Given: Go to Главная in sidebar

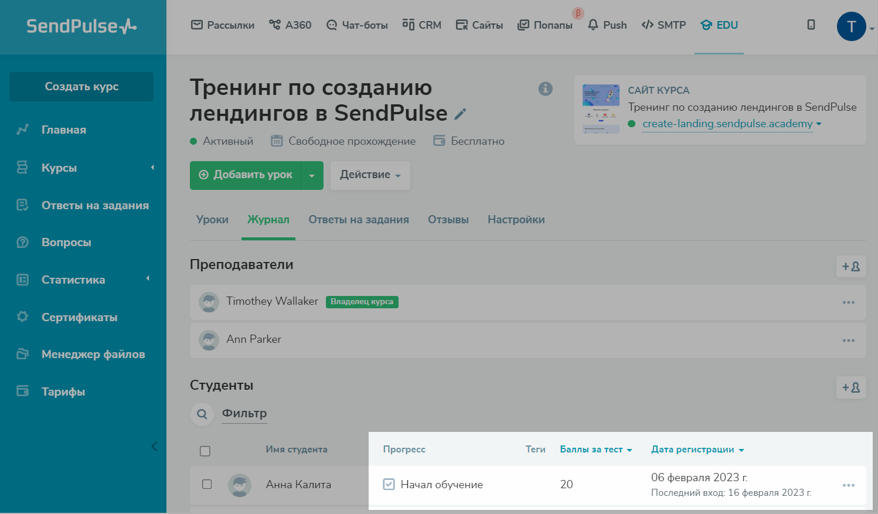Looking at the screenshot, I should [x=63, y=130].
